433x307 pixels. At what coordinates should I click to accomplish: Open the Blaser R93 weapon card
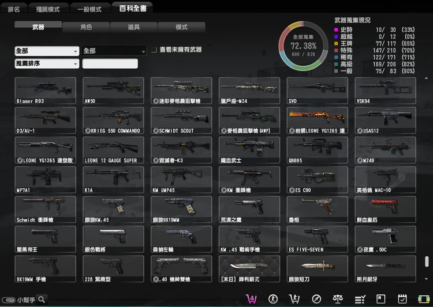(45, 91)
